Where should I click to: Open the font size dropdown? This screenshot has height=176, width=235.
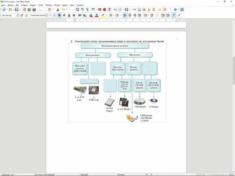coord(55,15)
